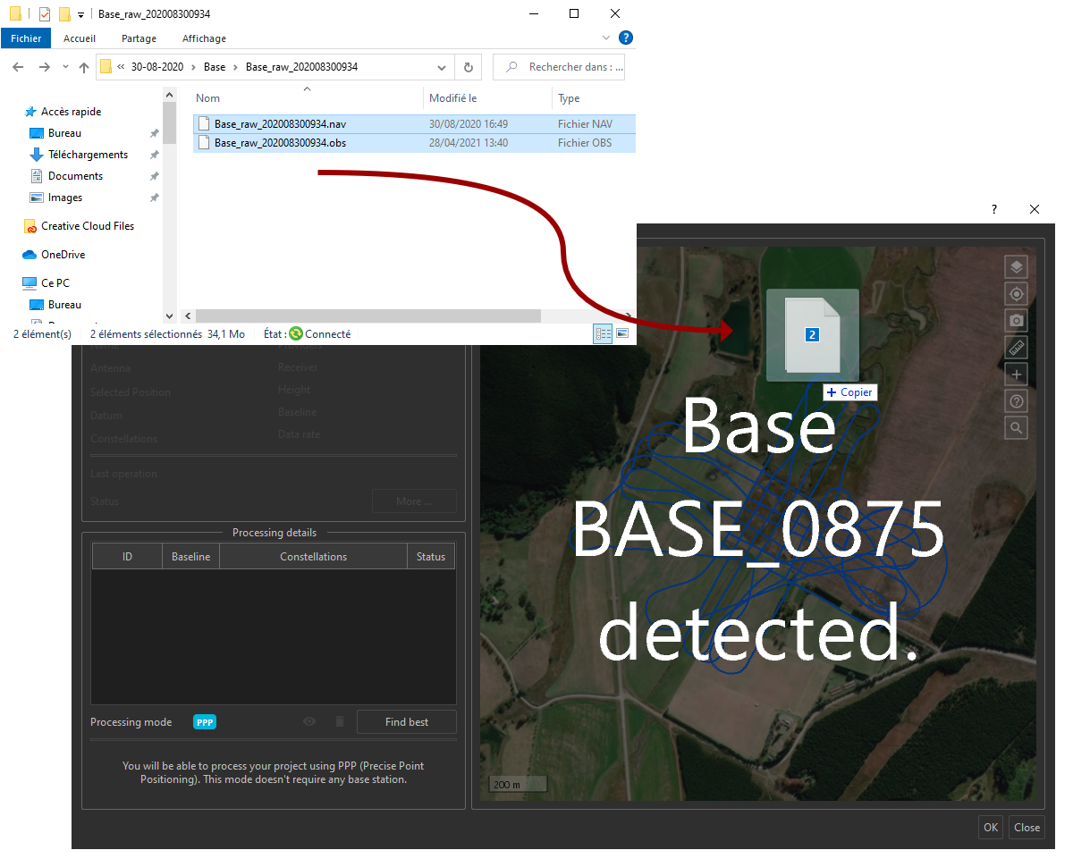Open help via the question mark icon
This screenshot has height=867, width=1073.
click(x=1016, y=400)
